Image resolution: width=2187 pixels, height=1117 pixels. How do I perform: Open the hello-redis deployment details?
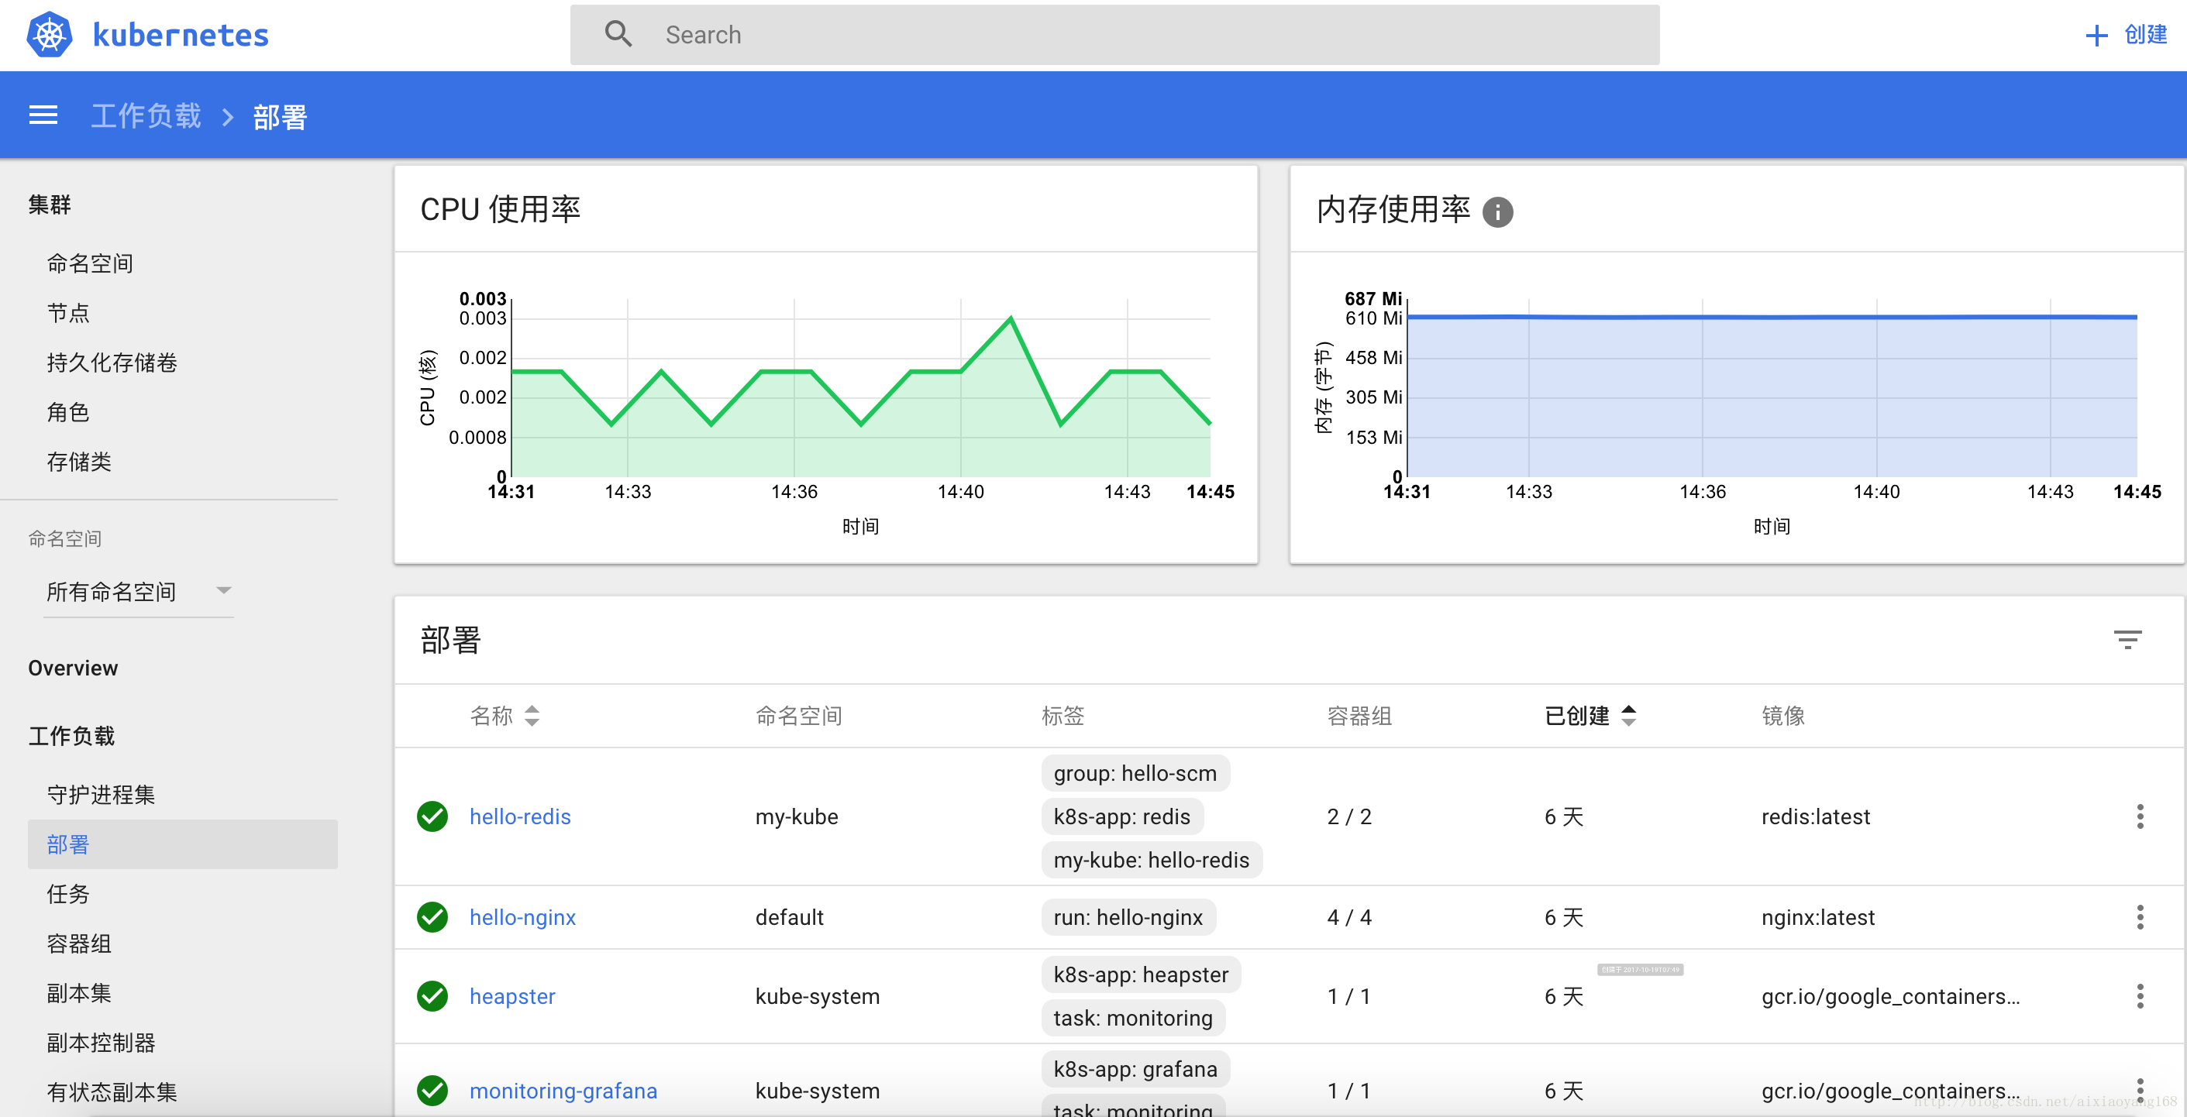point(519,816)
